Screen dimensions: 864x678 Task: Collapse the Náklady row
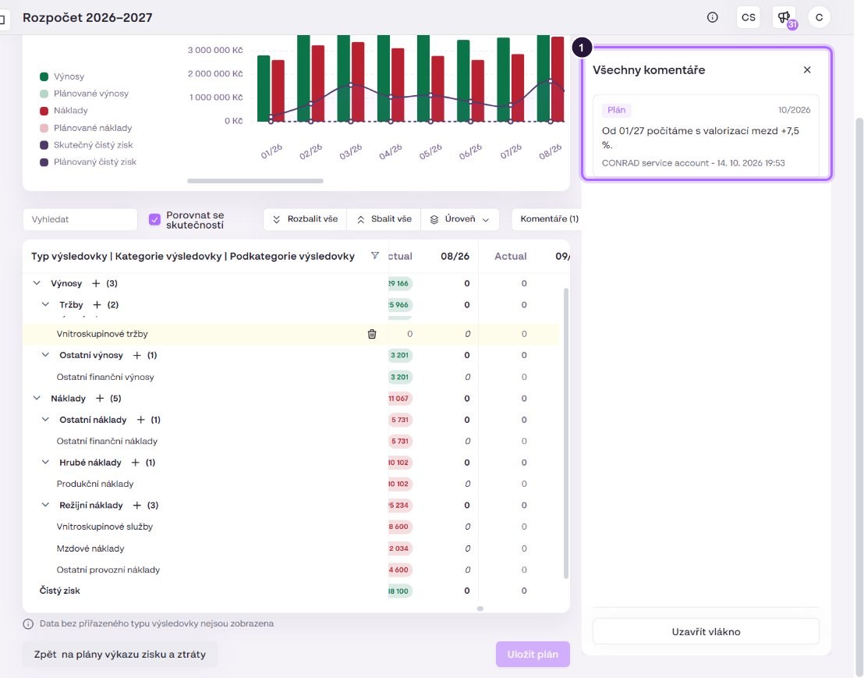[37, 399]
